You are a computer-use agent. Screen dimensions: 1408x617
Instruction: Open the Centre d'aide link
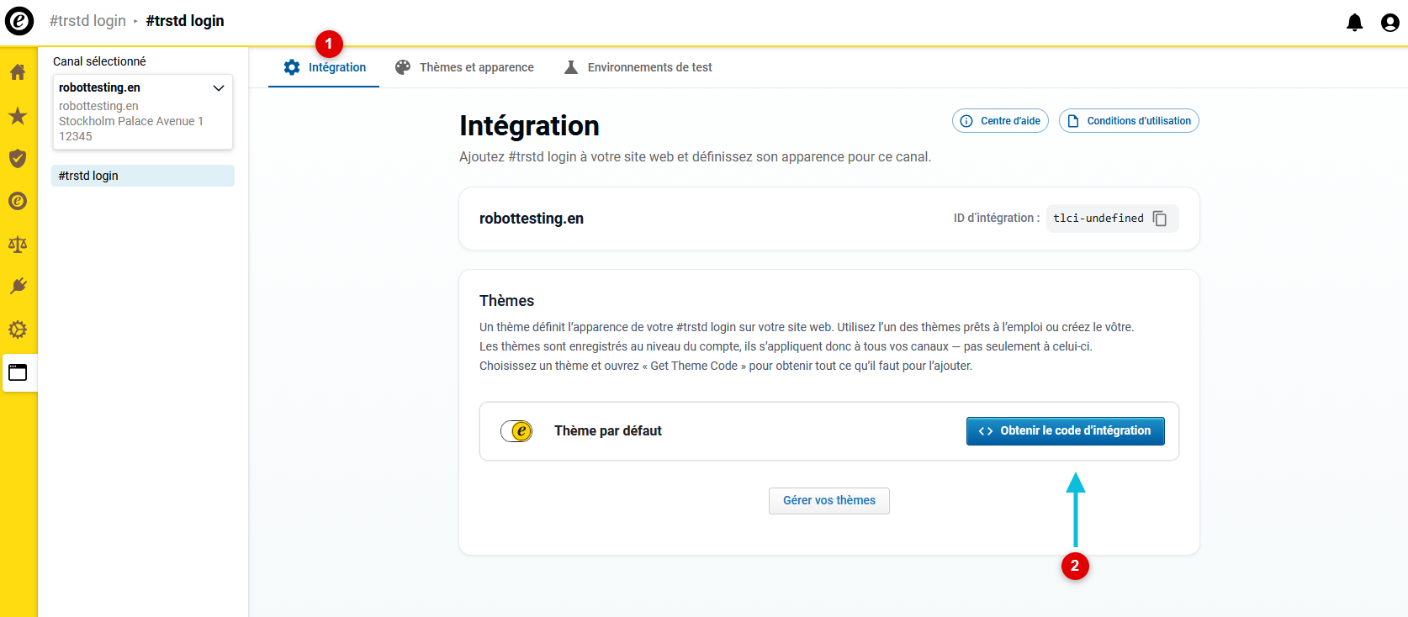tap(1000, 121)
